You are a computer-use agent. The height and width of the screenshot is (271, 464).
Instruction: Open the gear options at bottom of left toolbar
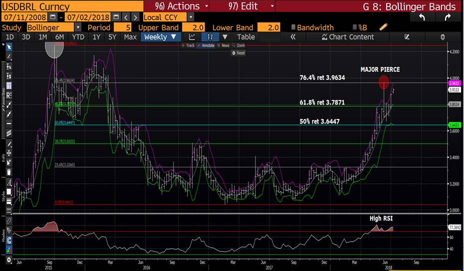pos(9,260)
